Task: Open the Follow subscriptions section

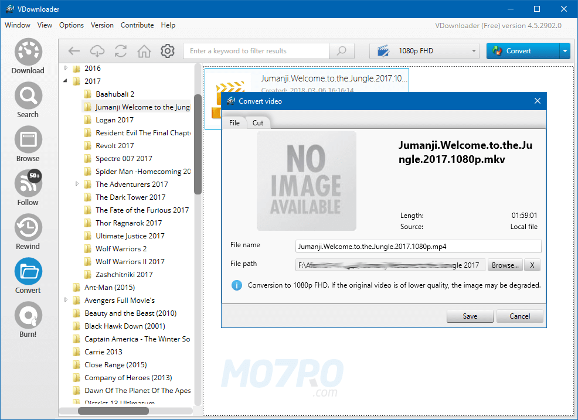Action: click(x=28, y=188)
